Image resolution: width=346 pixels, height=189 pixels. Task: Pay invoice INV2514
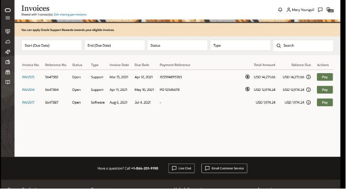[325, 90]
